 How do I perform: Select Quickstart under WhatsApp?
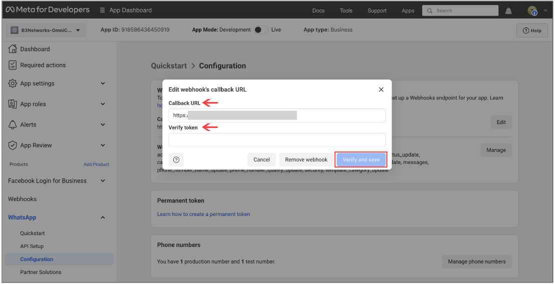pyautogui.click(x=32, y=233)
